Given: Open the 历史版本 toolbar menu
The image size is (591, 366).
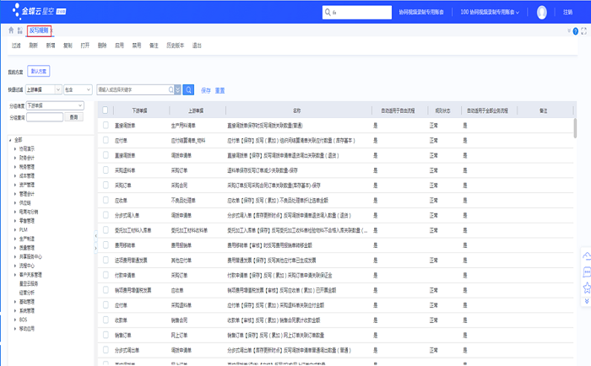Looking at the screenshot, I should point(175,46).
